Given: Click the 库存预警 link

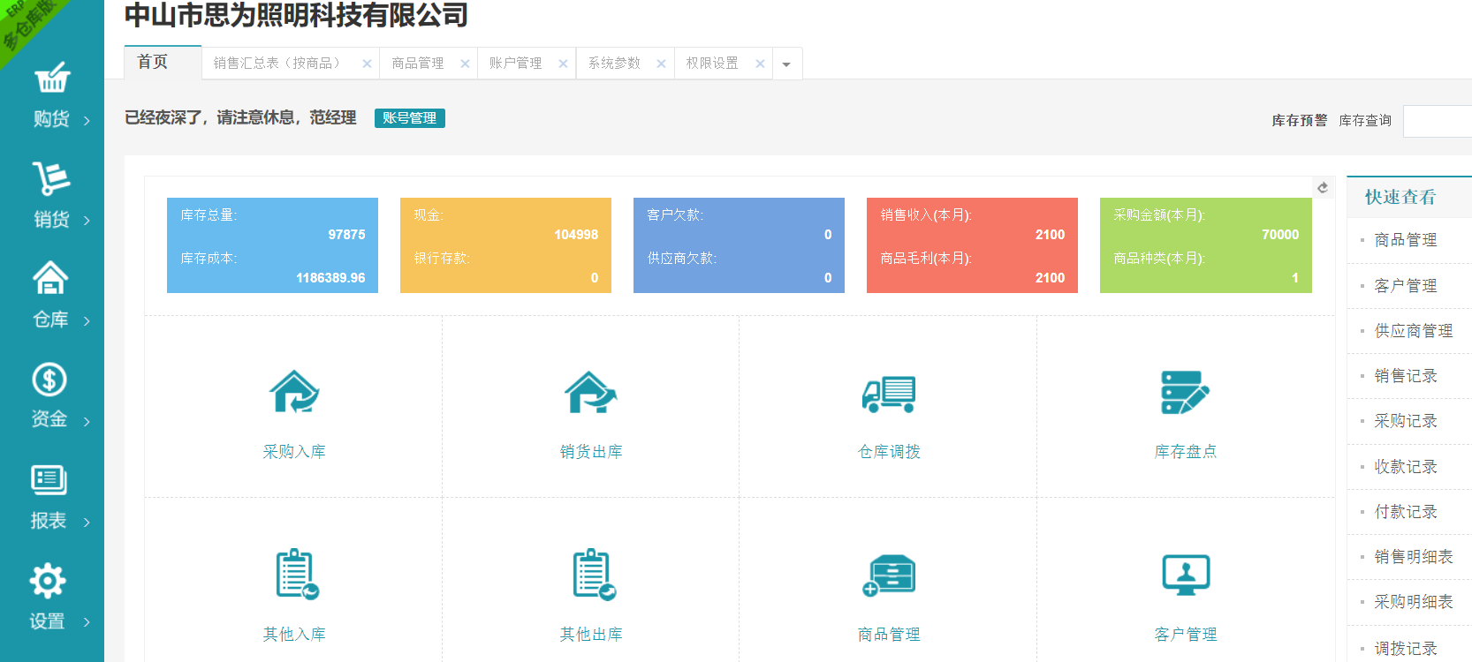Looking at the screenshot, I should pyautogui.click(x=1300, y=120).
